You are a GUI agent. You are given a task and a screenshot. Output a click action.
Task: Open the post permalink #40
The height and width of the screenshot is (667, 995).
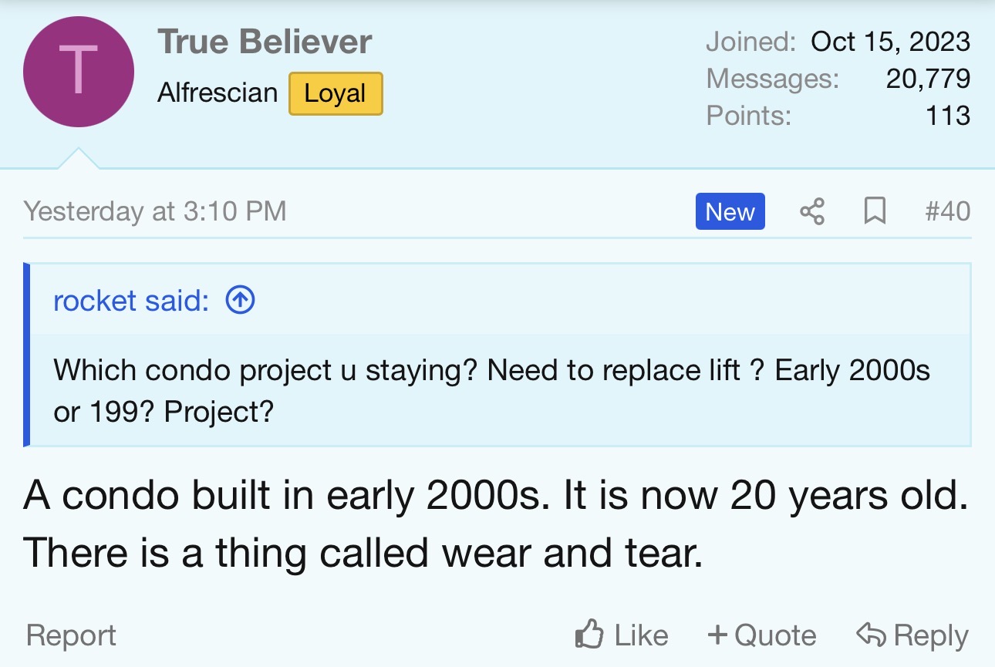[947, 211]
